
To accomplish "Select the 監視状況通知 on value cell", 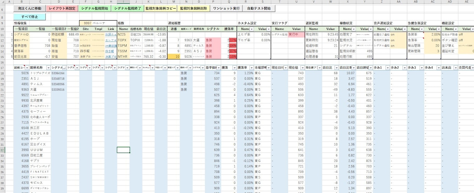I will [x=399, y=40].
